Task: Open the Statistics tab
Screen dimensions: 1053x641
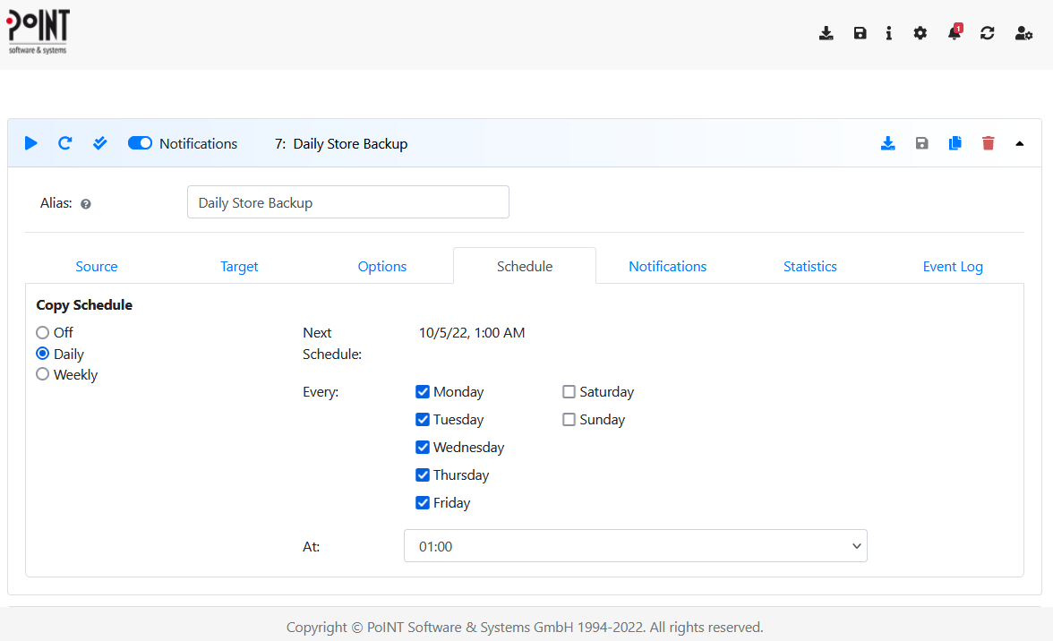Action: click(x=809, y=266)
